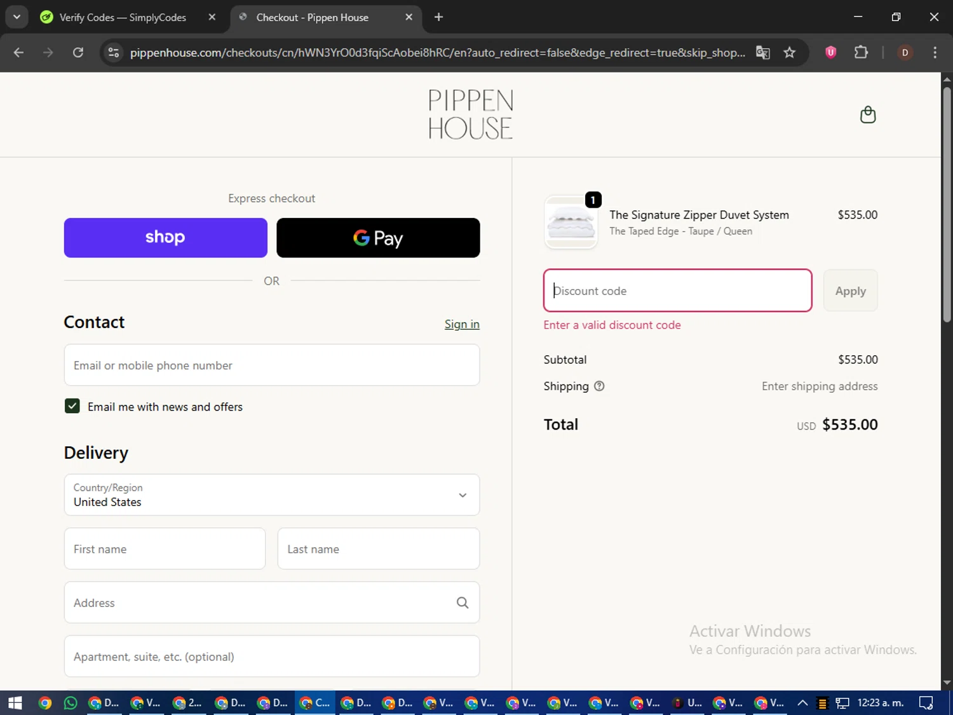Open the Country/Region dropdown
953x715 pixels.
coord(272,494)
